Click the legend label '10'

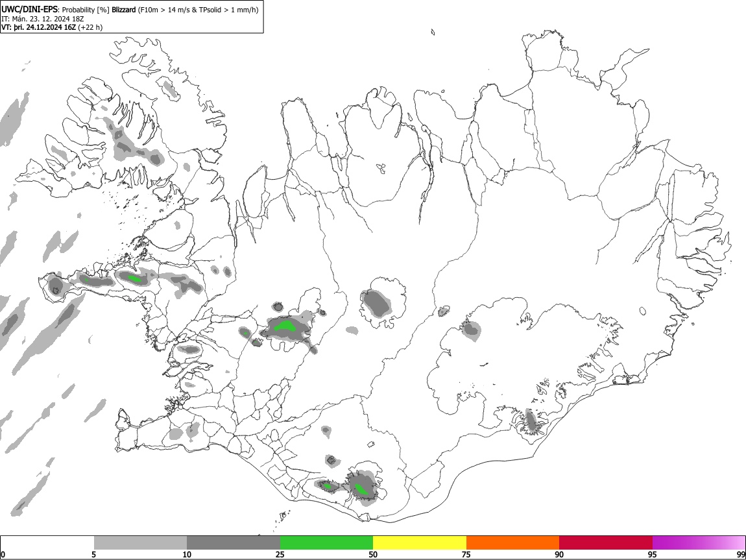[x=187, y=554]
